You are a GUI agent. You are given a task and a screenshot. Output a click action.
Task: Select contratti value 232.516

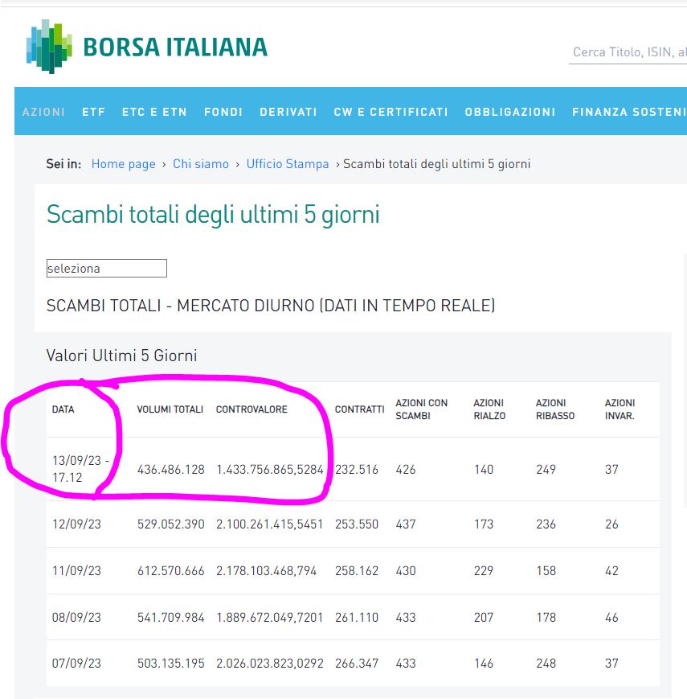pos(357,470)
